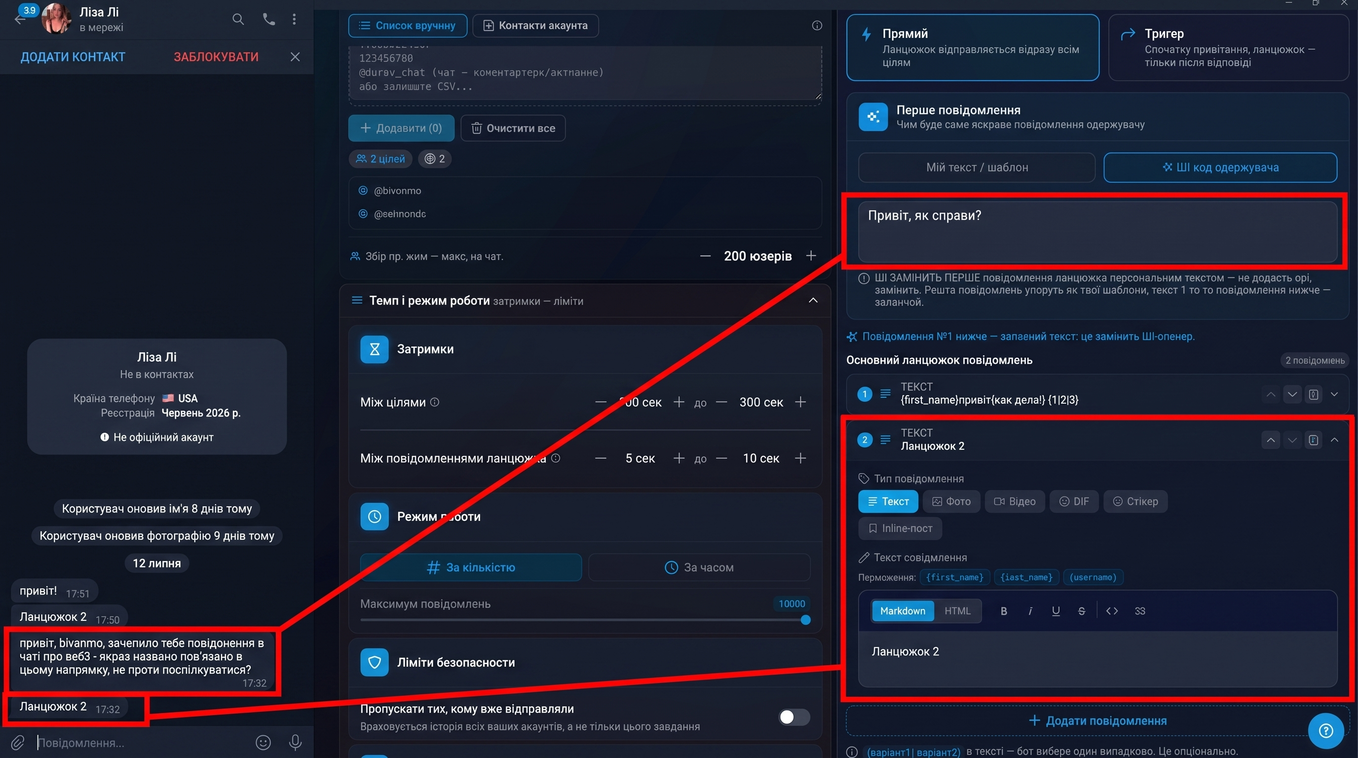The width and height of the screenshot is (1358, 758).
Task: Focus the Повідомлення message input
Action: pos(142,743)
